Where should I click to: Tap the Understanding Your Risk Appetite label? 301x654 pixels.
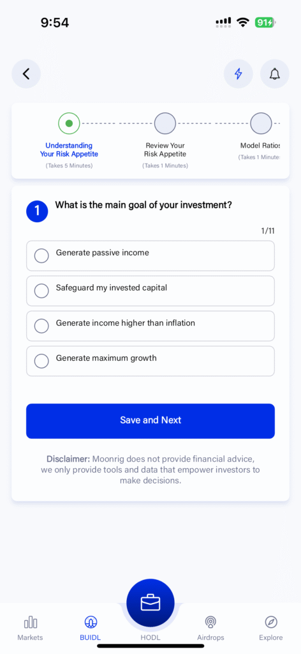[69, 149]
